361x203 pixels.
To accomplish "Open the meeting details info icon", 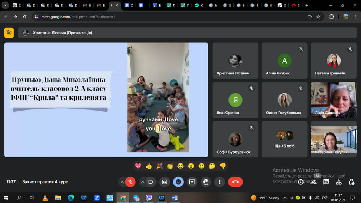I will point(301,182).
